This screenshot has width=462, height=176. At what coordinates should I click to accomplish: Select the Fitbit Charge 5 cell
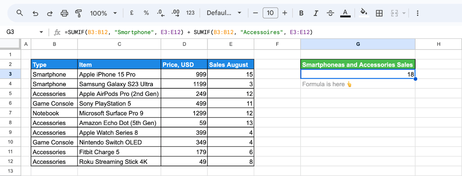pos(119,152)
